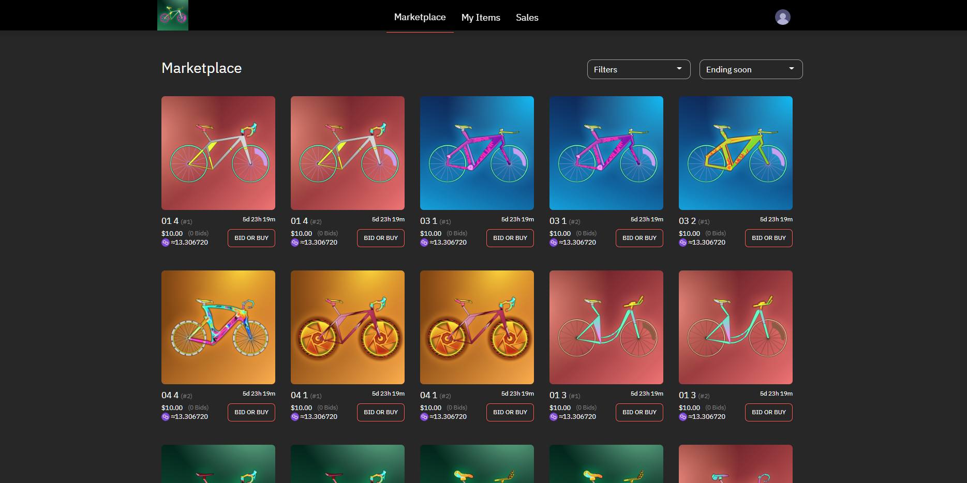Click the crypto token icon under 01 4 (#1)
Image resolution: width=967 pixels, height=483 pixels.
(x=166, y=243)
